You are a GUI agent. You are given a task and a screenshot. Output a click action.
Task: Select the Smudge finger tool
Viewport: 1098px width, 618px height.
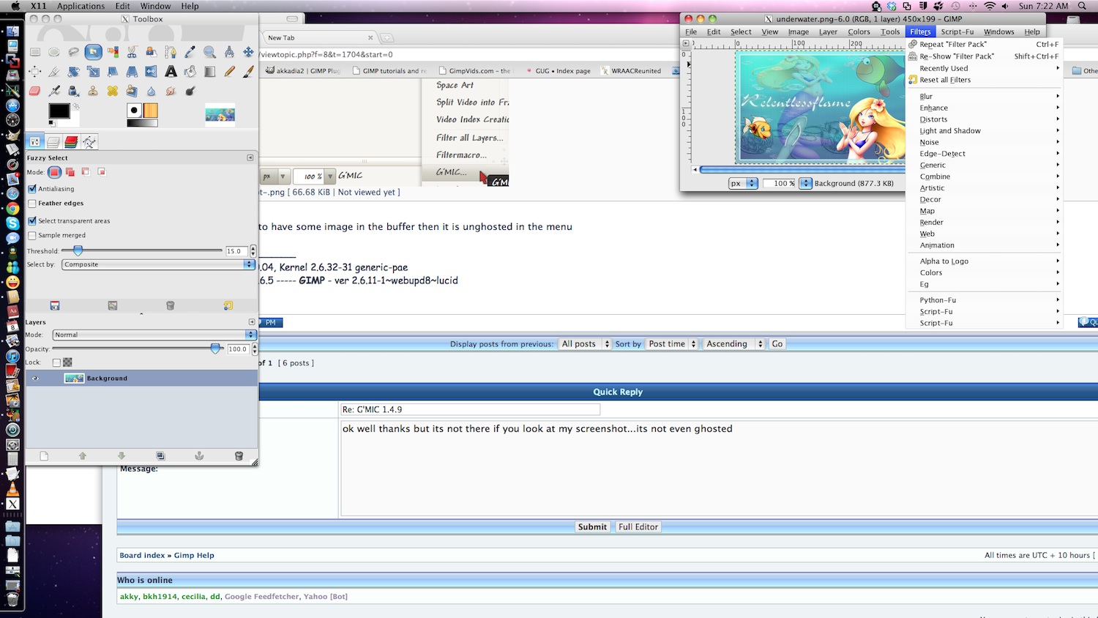point(171,91)
